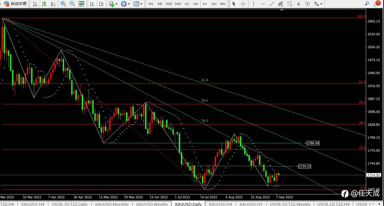Activate the crosshair tool
The height and width of the screenshot is (206, 384).
243,4
